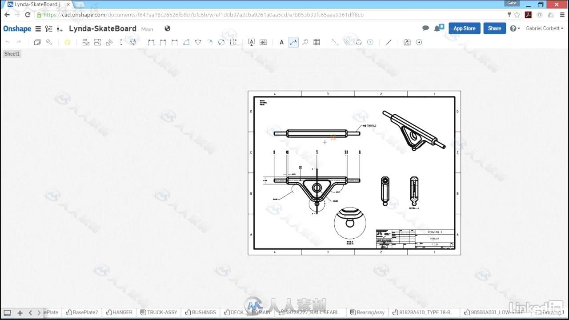Viewport: 569px width, 320px height.
Task: Bookmark the page with star icon
Action: pos(517,15)
